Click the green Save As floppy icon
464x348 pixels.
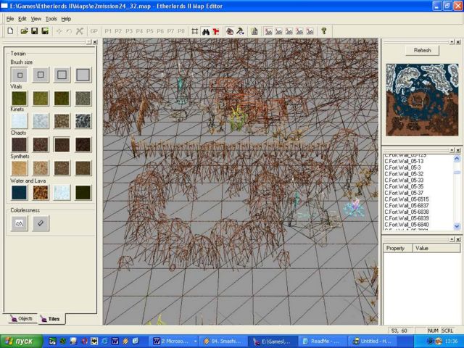(x=45, y=31)
